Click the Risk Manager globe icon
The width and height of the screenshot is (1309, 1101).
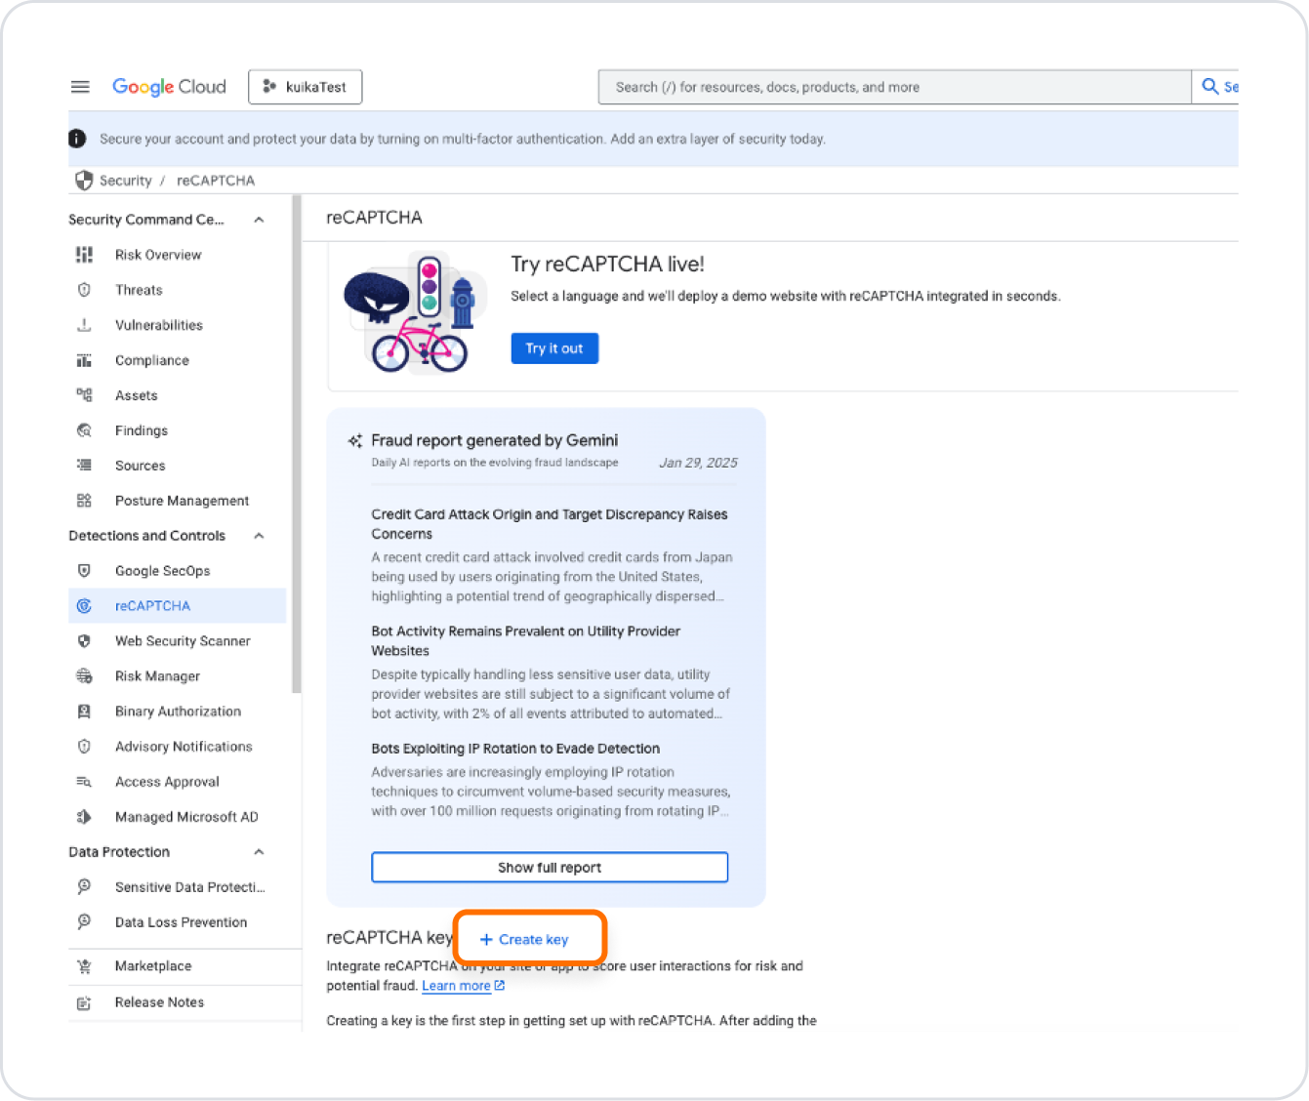[84, 676]
